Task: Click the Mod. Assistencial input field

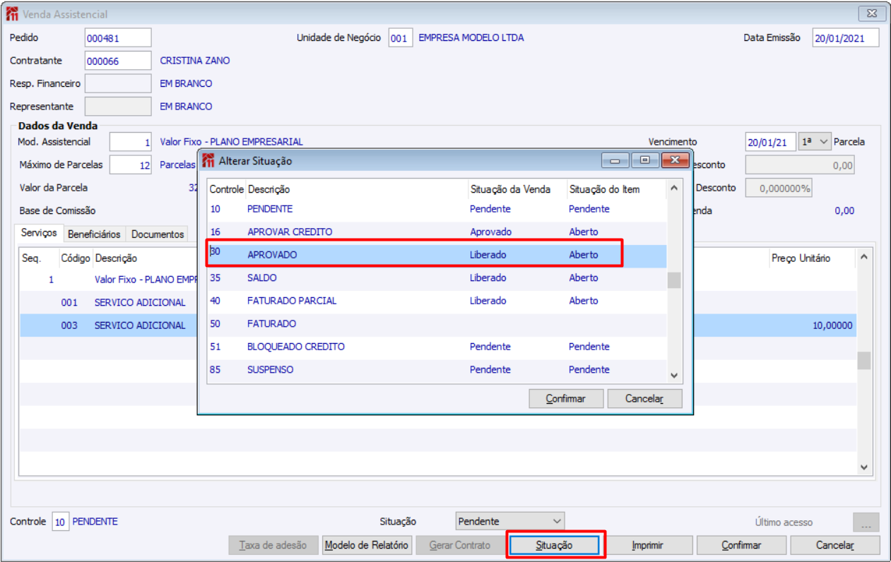Action: click(x=131, y=142)
